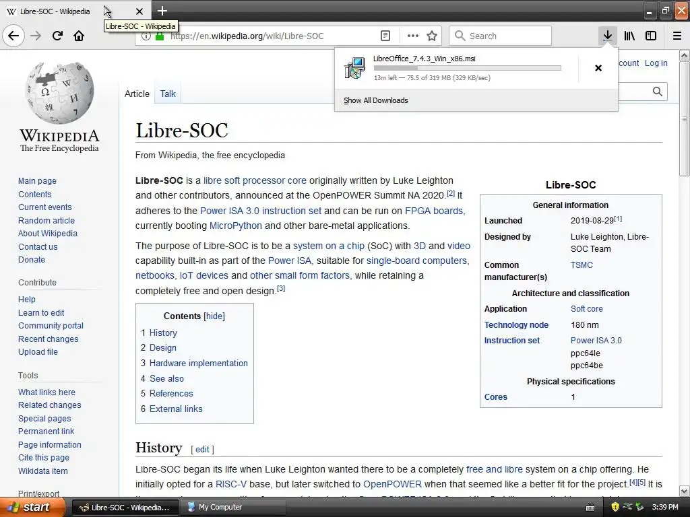Jump to Design in contents
The height and width of the screenshot is (517, 690).
pos(163,348)
